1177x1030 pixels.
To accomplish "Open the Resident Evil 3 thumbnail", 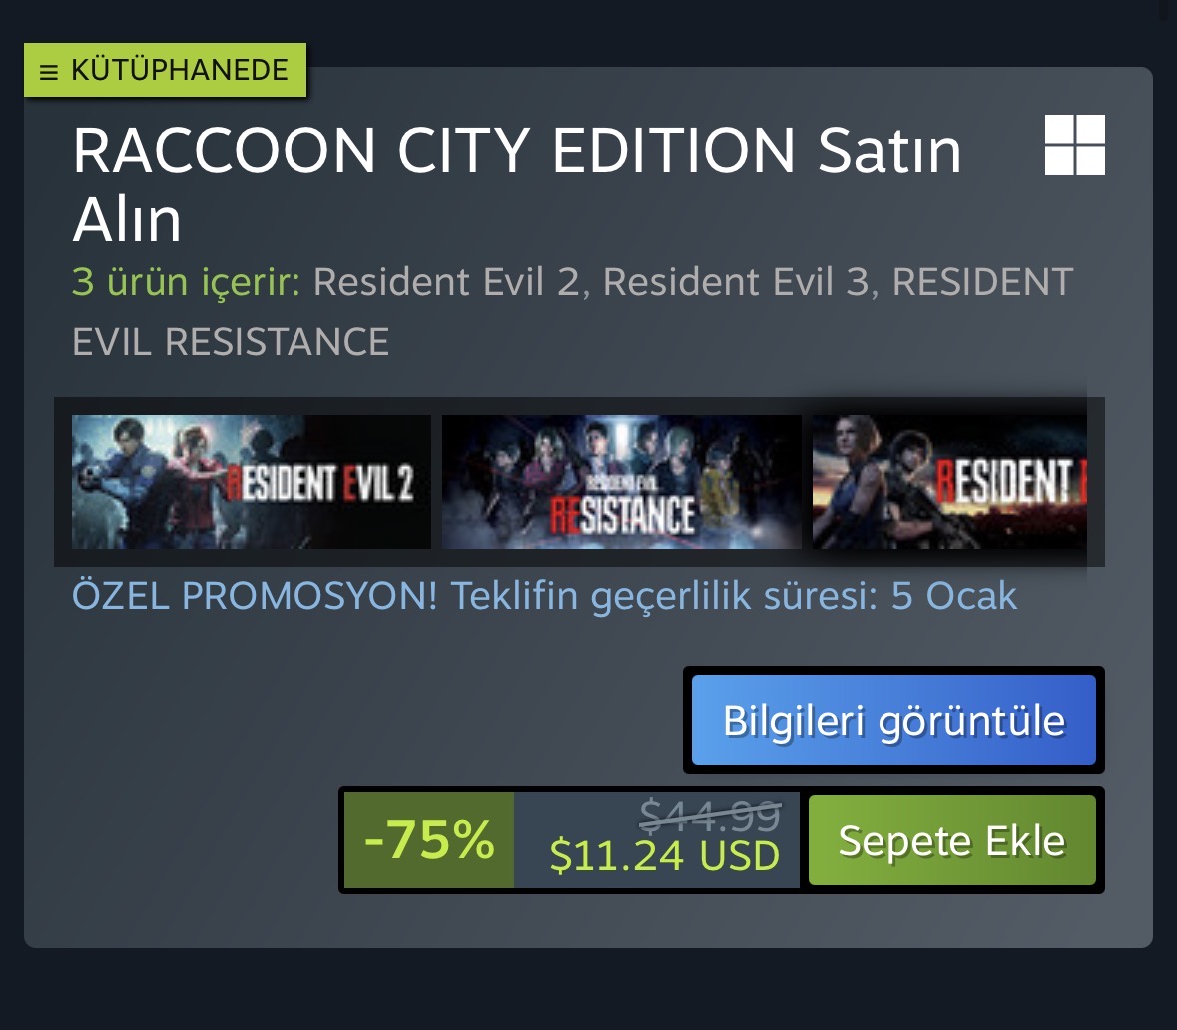I will pos(949,482).
